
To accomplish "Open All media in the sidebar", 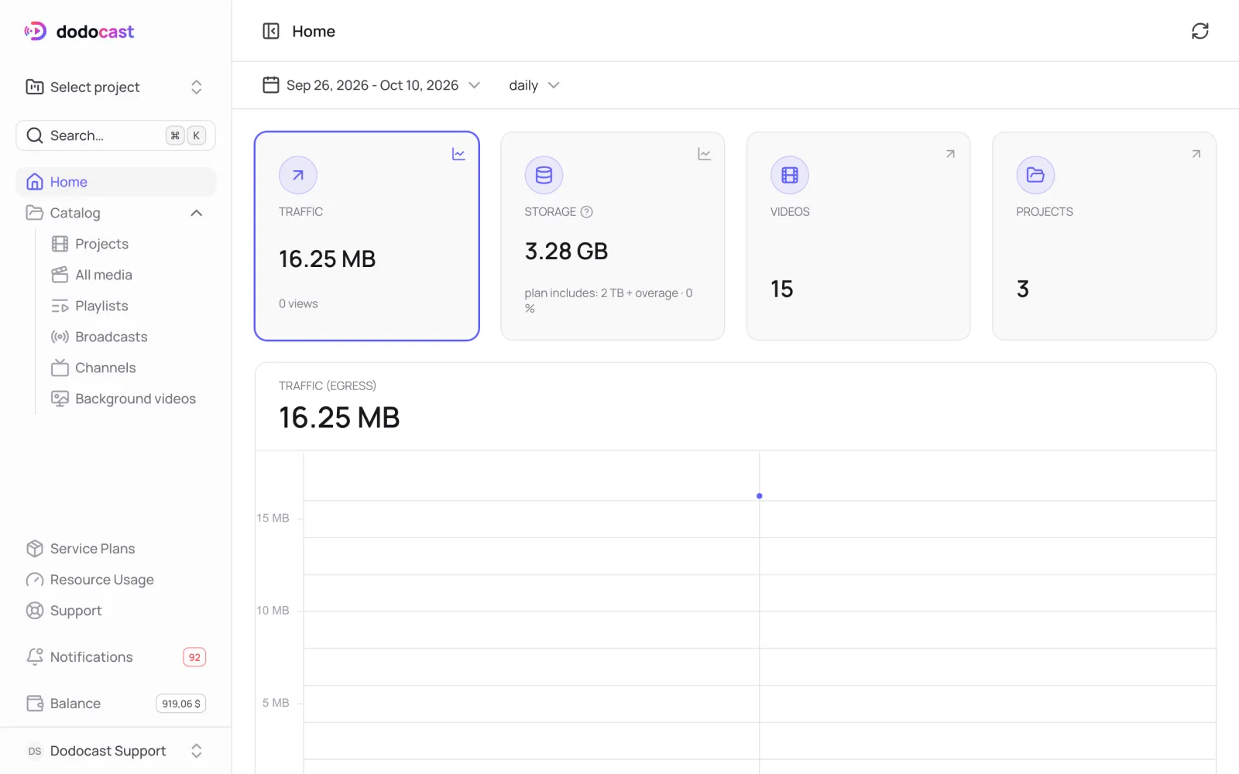I will click(104, 275).
